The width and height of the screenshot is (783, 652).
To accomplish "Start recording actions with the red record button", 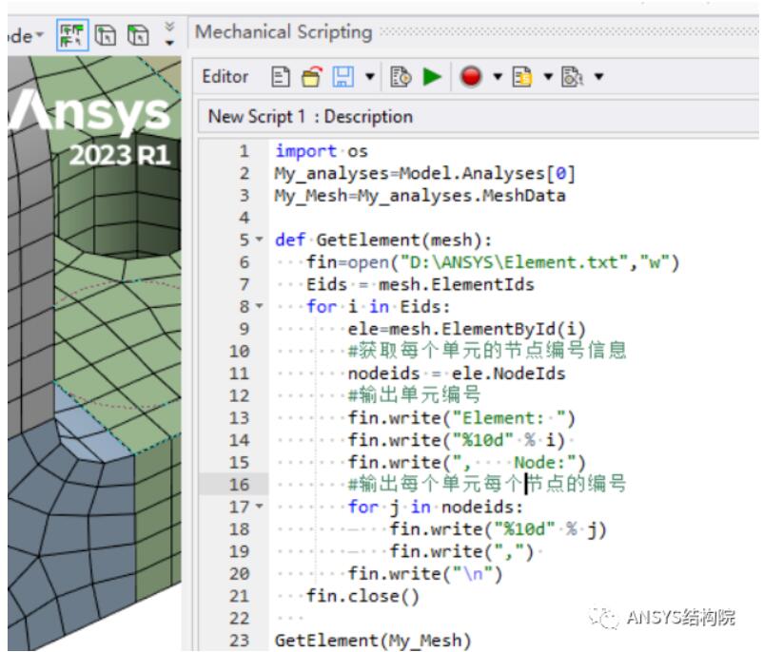I will coord(471,75).
